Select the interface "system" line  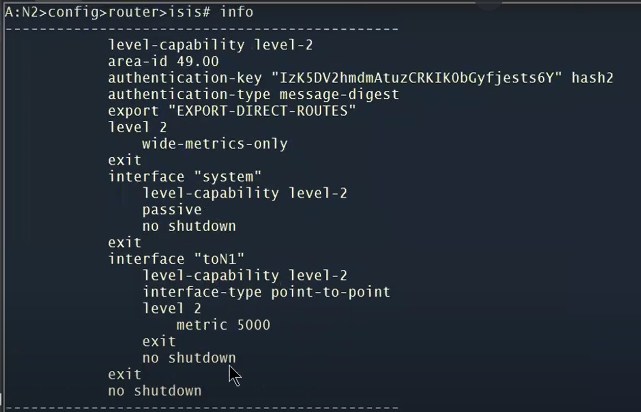tap(184, 177)
